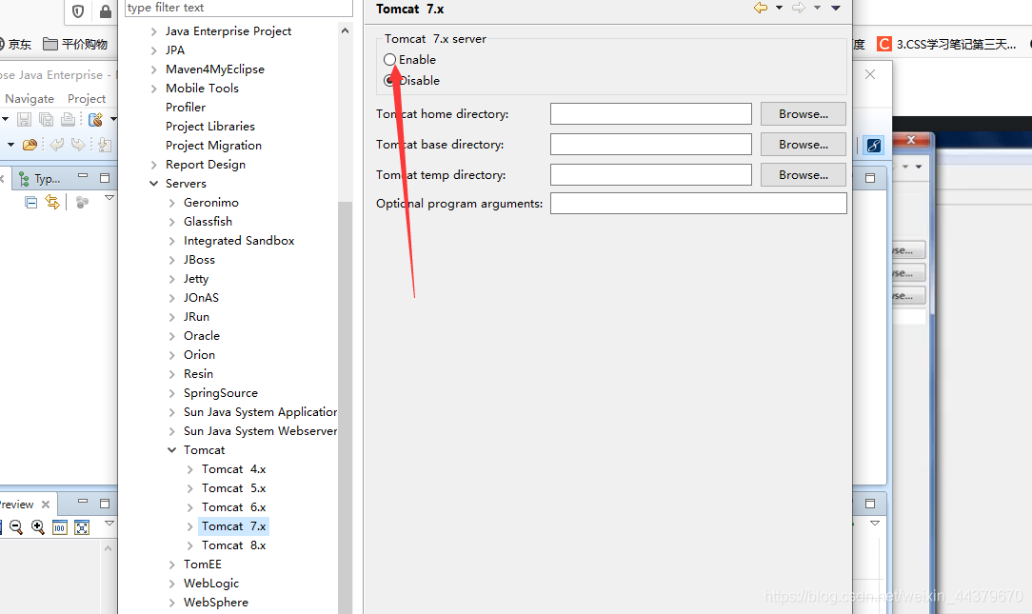The image size is (1032, 614).
Task: Click the new database bean toolbar icon
Action: coord(95,119)
